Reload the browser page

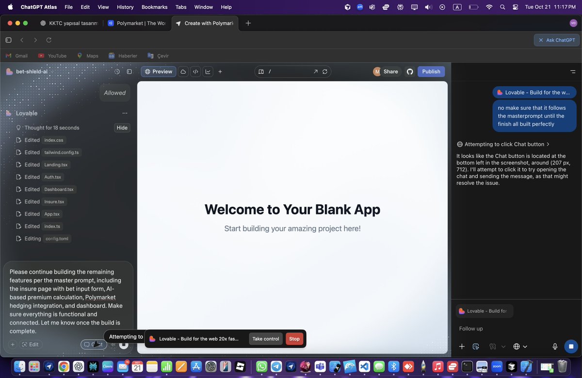click(48, 40)
